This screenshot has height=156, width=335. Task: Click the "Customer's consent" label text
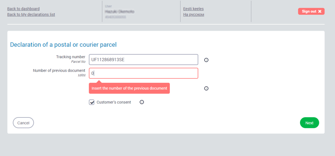(x=114, y=102)
